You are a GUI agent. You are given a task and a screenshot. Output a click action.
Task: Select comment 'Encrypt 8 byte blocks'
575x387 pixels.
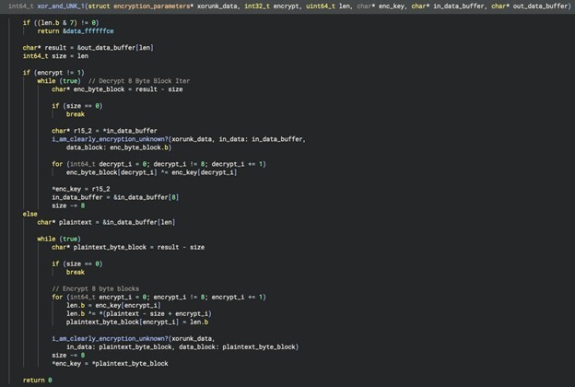(95, 288)
